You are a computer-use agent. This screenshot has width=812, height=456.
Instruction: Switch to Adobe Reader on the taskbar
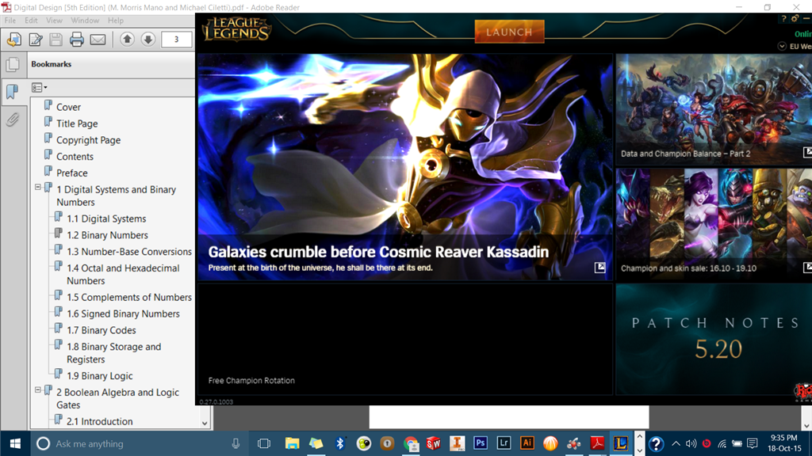tap(598, 443)
